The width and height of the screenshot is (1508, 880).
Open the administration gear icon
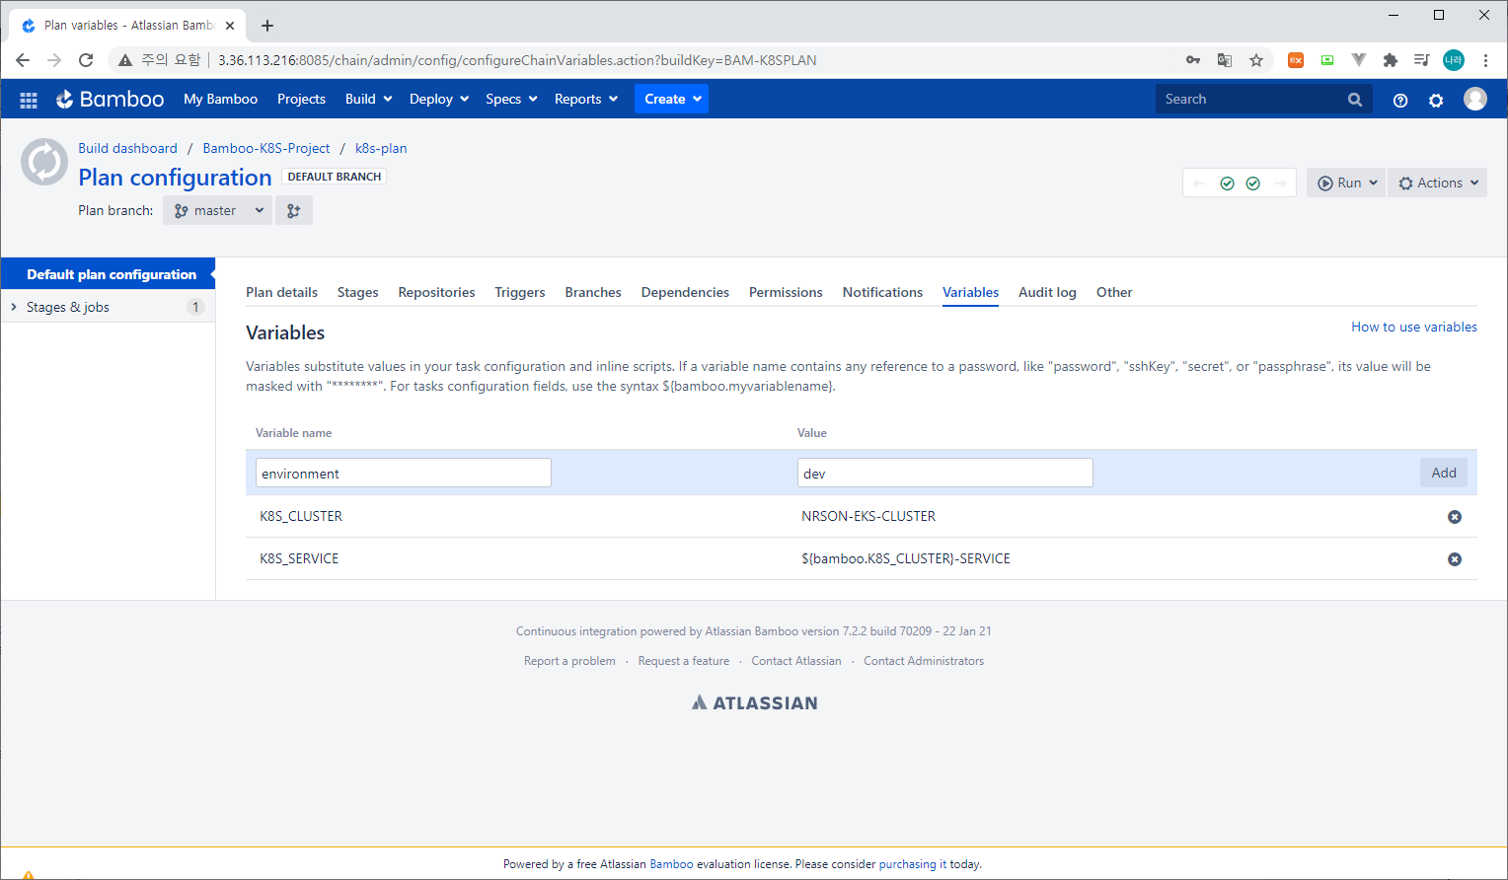[x=1436, y=100]
